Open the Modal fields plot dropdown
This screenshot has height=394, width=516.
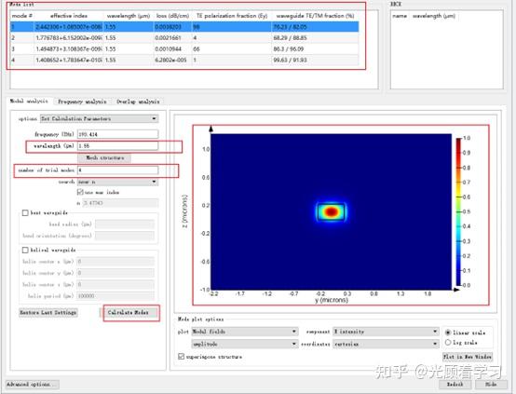coord(245,332)
